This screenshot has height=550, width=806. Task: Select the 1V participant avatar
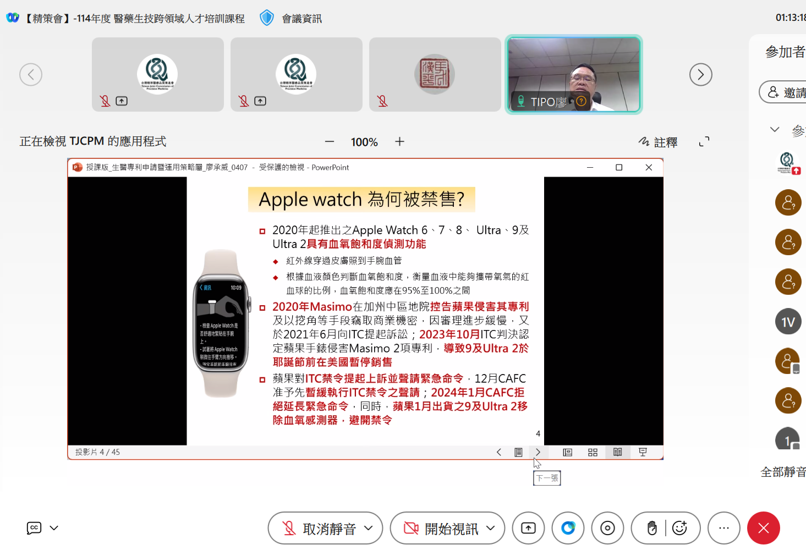pos(788,322)
